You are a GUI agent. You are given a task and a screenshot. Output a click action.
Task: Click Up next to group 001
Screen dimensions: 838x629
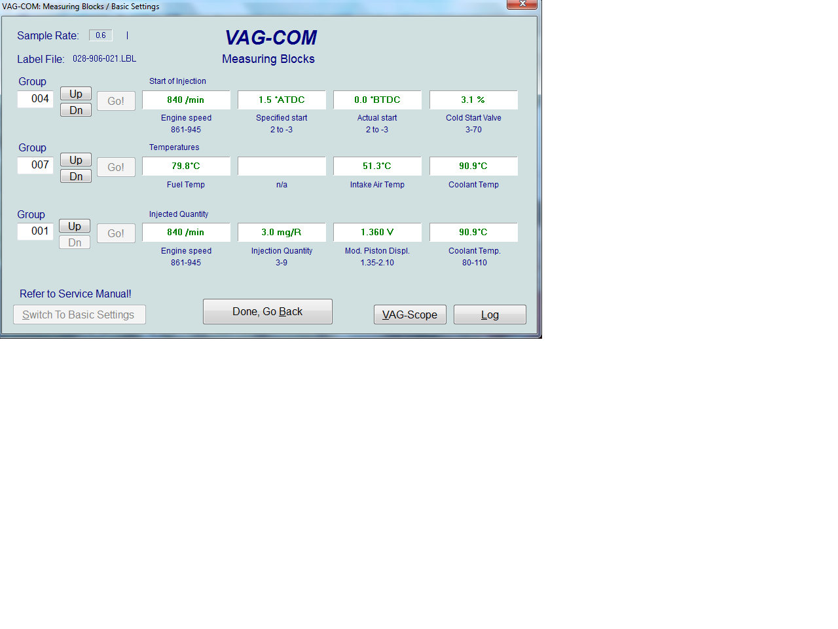click(75, 226)
